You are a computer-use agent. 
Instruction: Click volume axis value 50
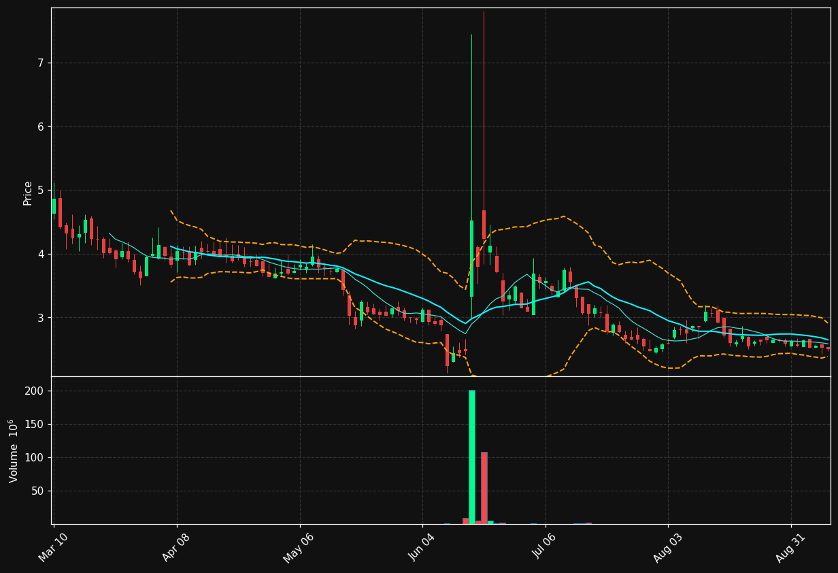[x=37, y=491]
